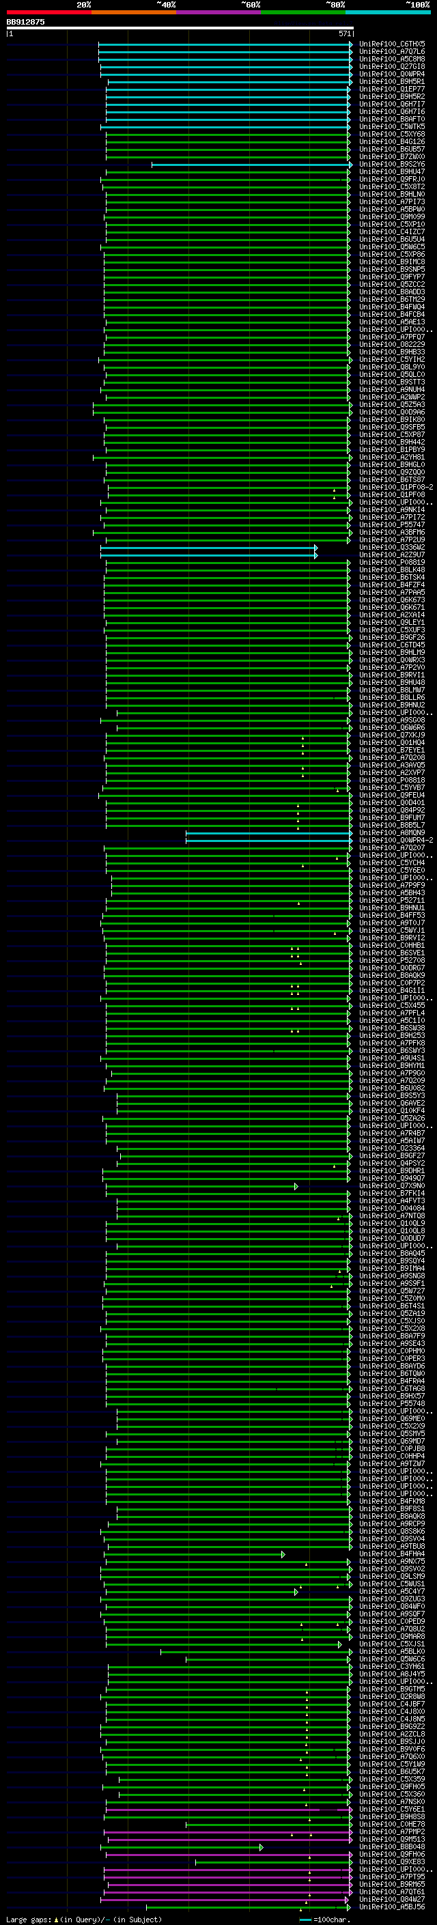Select the UniRef100_Q7XKJ9 label

392,735
